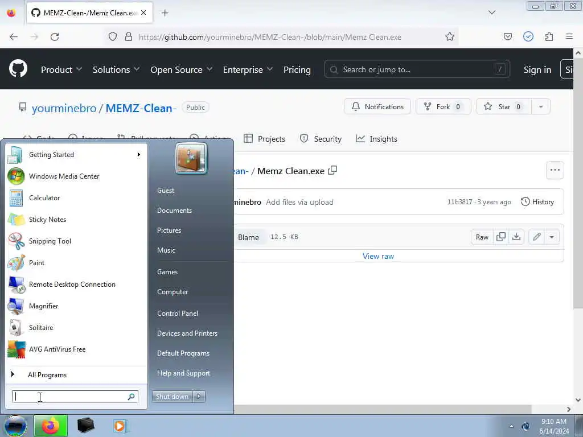Viewport: 583px width, 437px height.
Task: Click the pencil edit file icon
Action: 536,237
